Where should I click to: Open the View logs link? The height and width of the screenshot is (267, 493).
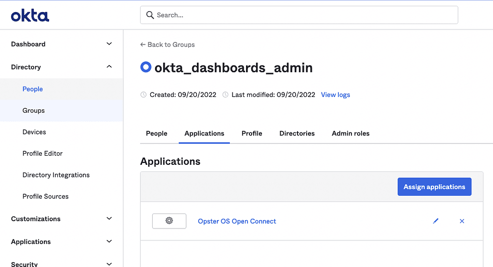tap(336, 95)
